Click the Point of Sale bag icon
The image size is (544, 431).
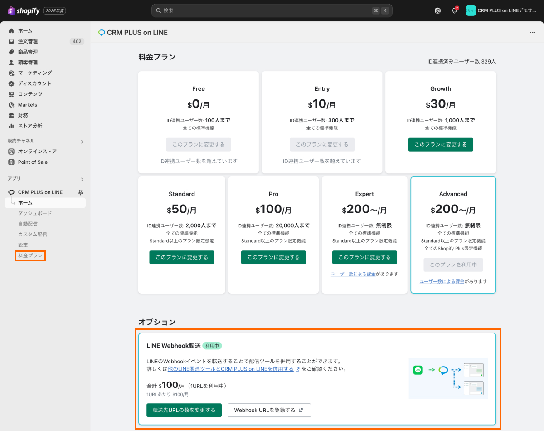click(x=11, y=162)
